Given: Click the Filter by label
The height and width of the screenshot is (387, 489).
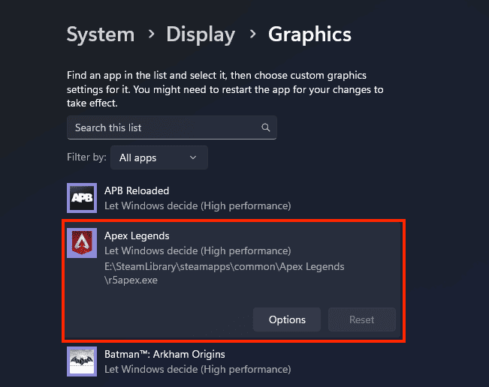Looking at the screenshot, I should coord(86,157).
